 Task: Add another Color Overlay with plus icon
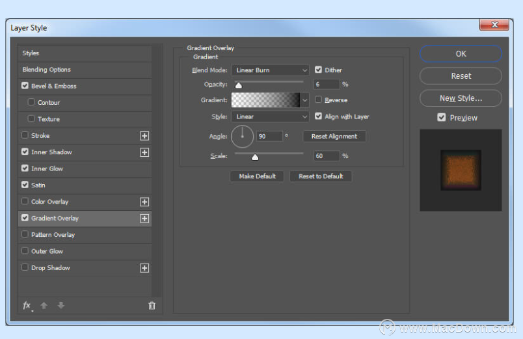[144, 202]
